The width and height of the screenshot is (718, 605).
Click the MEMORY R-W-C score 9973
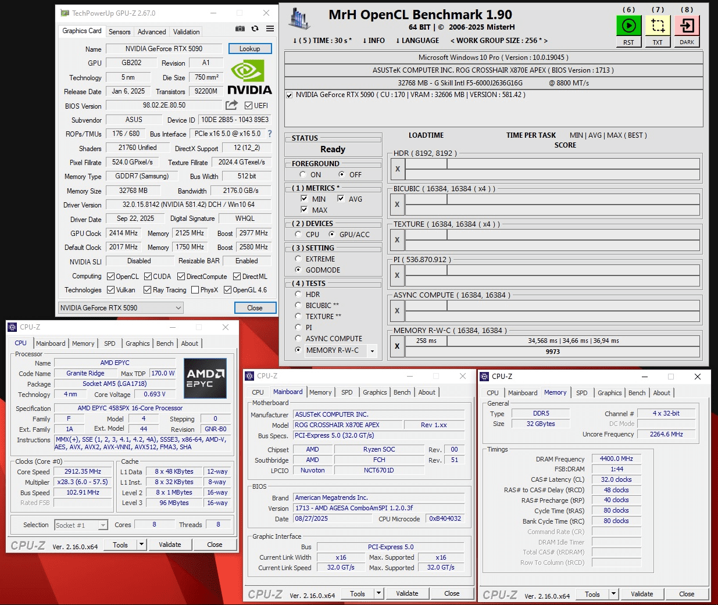pyautogui.click(x=553, y=352)
